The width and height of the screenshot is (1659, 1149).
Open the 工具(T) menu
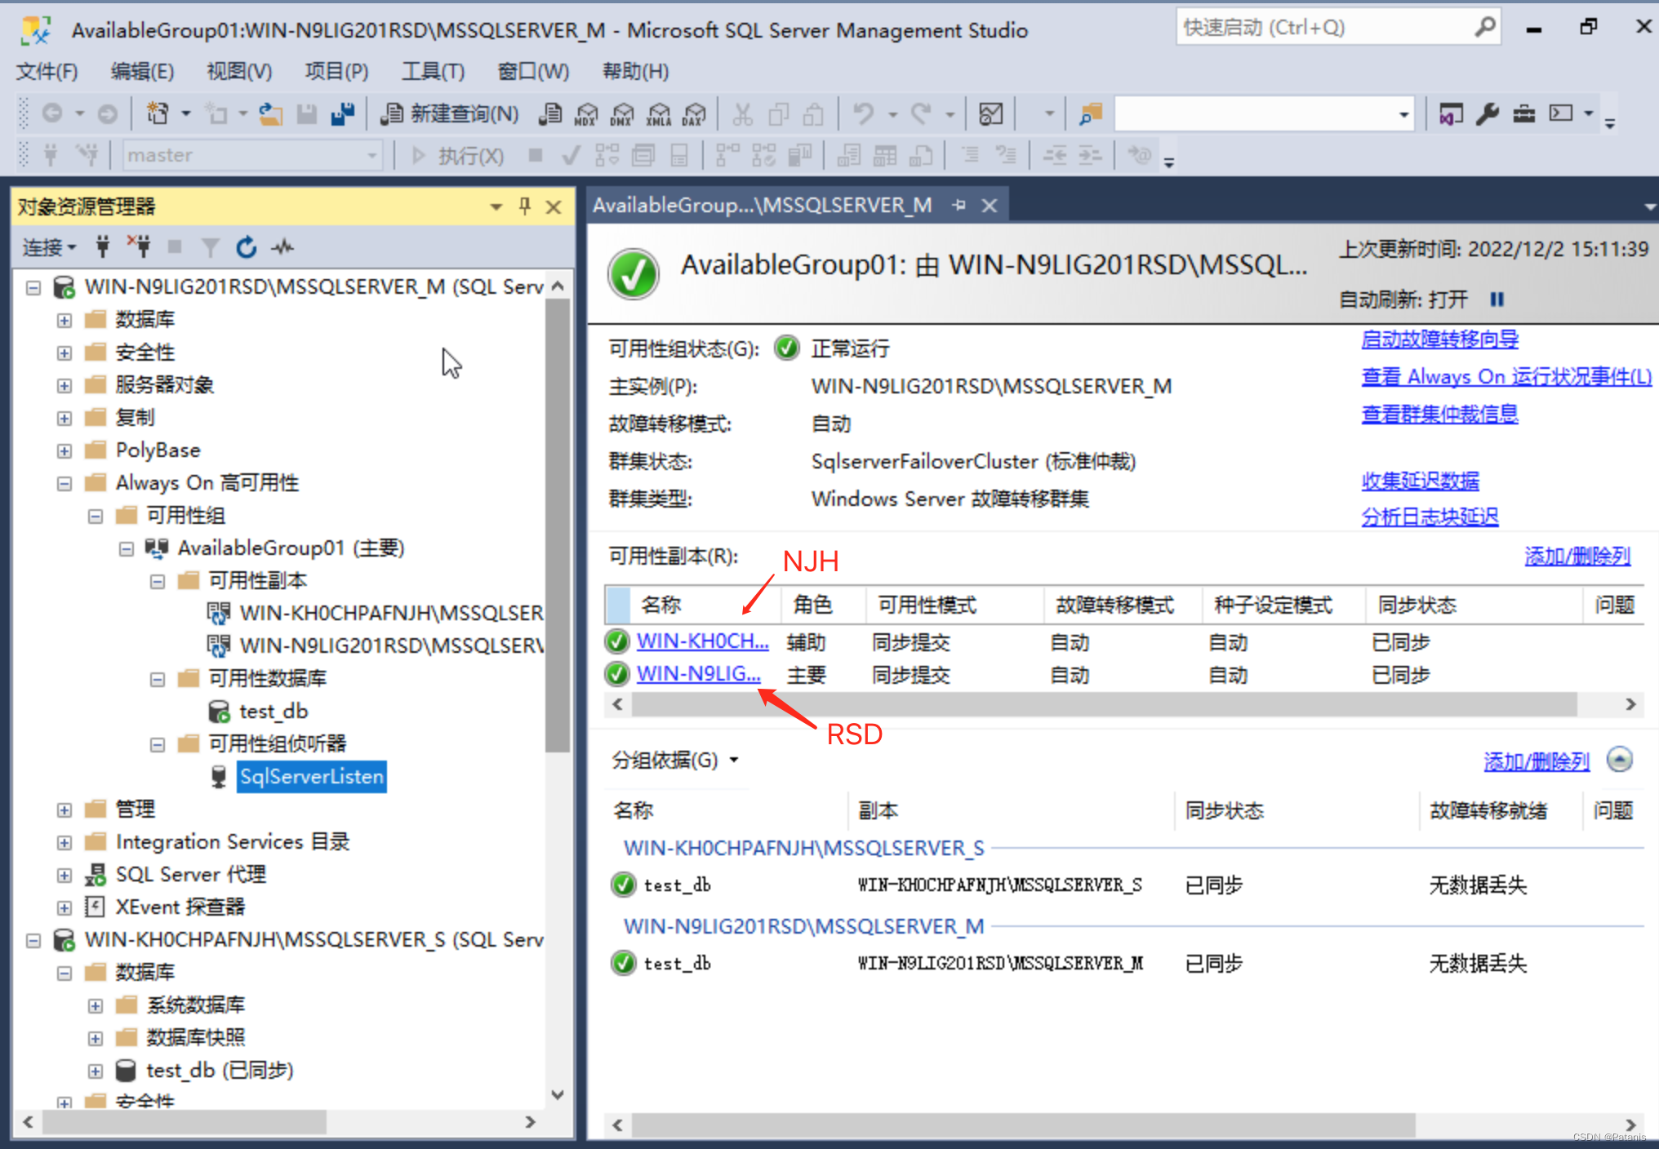(433, 72)
